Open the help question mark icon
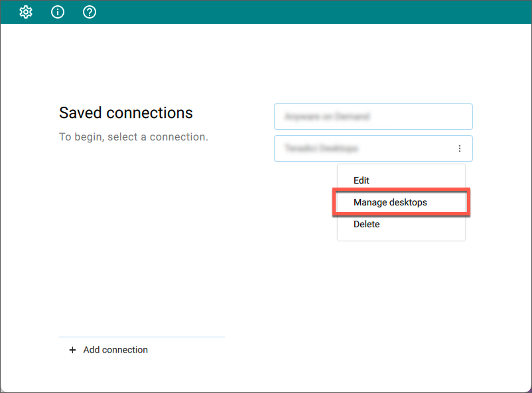The image size is (532, 393). pos(90,12)
